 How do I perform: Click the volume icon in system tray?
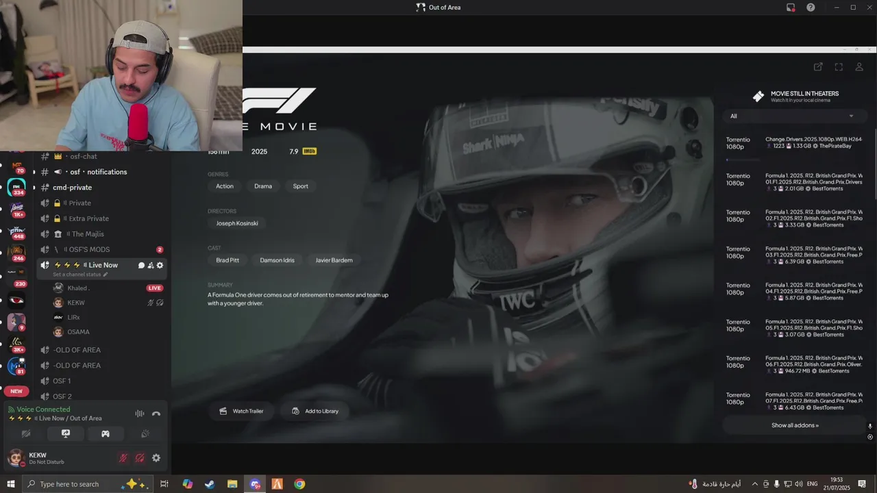799,484
